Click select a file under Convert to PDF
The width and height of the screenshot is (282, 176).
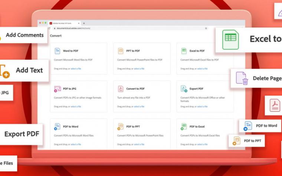139,106
